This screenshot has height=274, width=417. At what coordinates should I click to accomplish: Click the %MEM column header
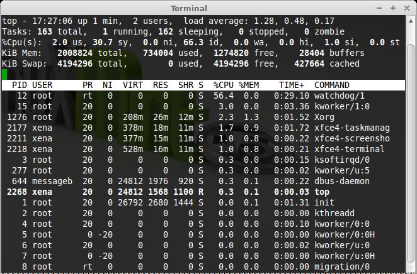(249, 85)
